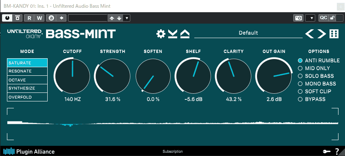
Task: Open license key icon
Action: tap(326, 152)
